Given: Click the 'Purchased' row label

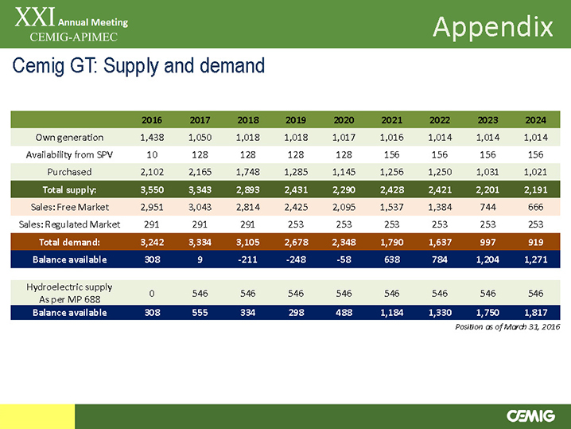Looking at the screenshot, I should [69, 172].
